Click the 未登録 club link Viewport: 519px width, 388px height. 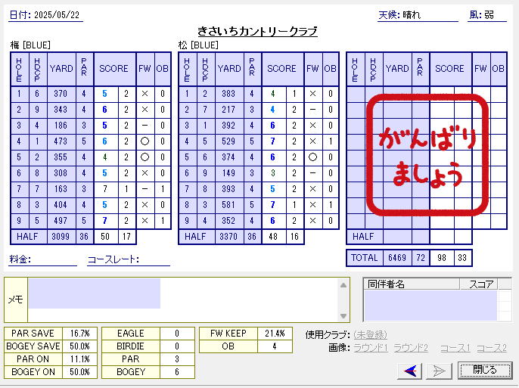(371, 335)
